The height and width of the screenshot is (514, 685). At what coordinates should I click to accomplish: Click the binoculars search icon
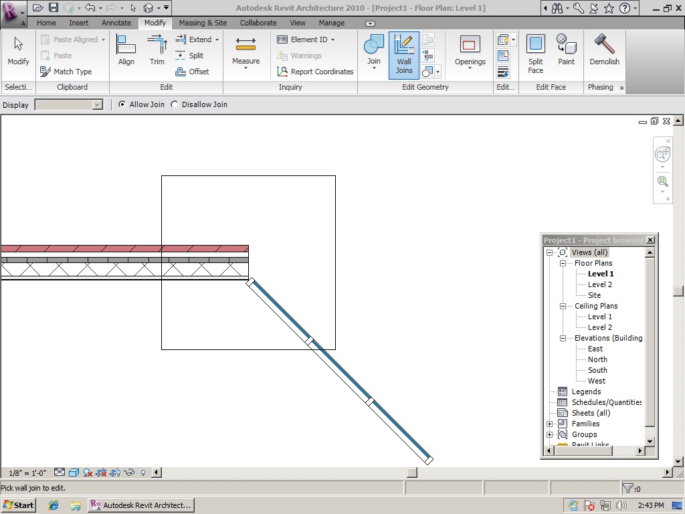click(x=557, y=8)
